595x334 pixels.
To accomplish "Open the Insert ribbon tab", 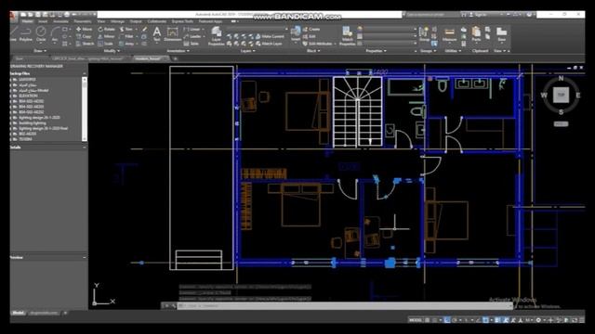I will coord(43,21).
